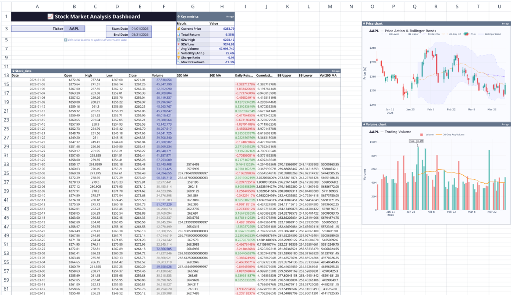This screenshot has height=295, width=511.
Task: Select column U header
Action: tap(499, 6)
